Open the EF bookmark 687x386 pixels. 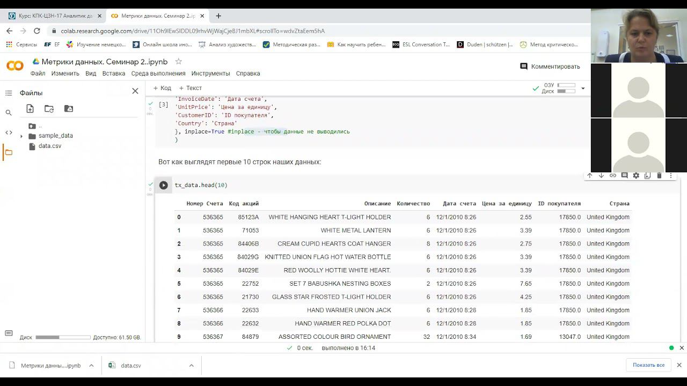52,44
